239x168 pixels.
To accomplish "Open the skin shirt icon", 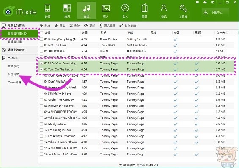I will [205, 3].
